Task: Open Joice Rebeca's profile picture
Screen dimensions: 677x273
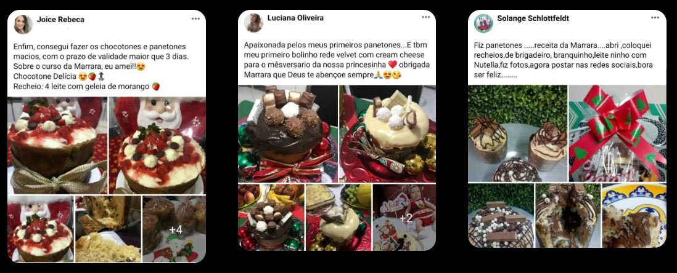Action: (x=23, y=25)
